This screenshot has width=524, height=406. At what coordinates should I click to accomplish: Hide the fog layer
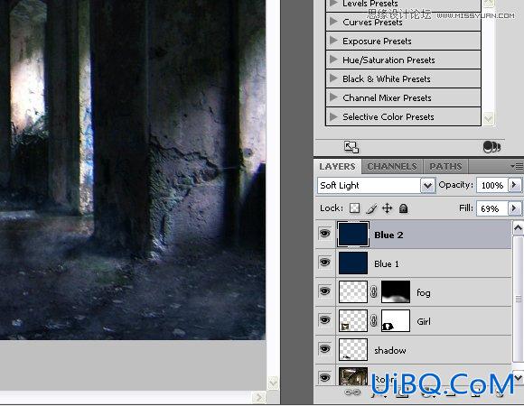pyautogui.click(x=324, y=291)
